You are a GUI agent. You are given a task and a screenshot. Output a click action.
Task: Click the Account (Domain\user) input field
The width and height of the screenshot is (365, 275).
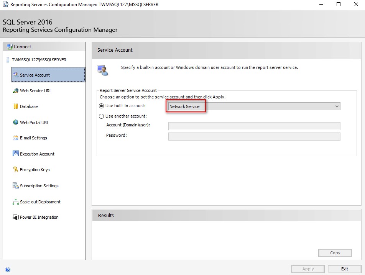(x=254, y=126)
